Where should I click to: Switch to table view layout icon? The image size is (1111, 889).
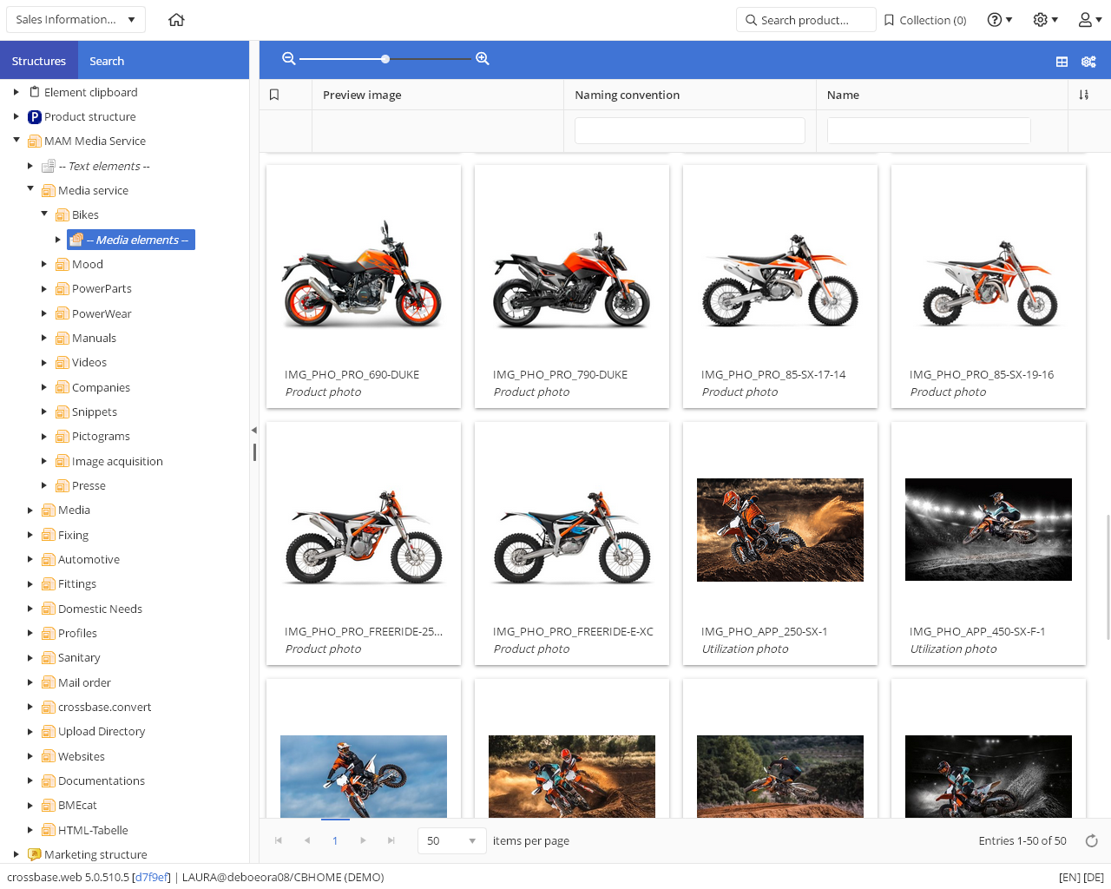1062,62
